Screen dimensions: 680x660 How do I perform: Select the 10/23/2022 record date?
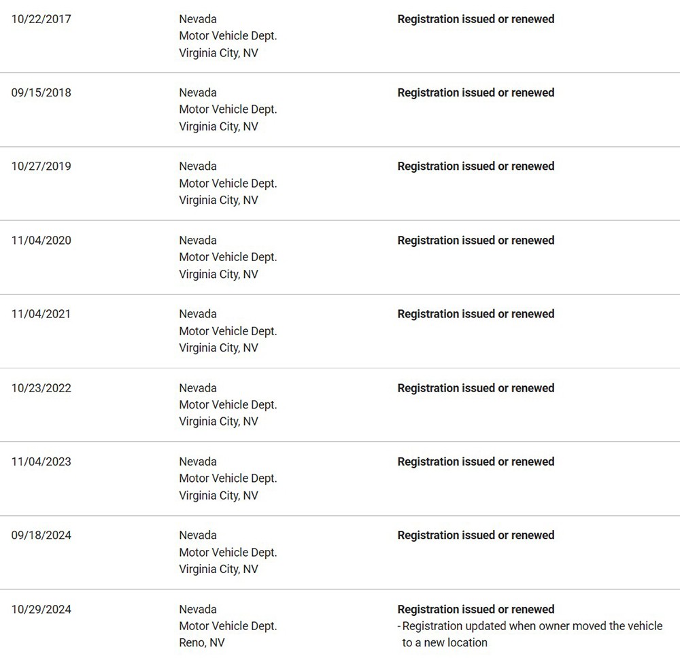(x=41, y=388)
